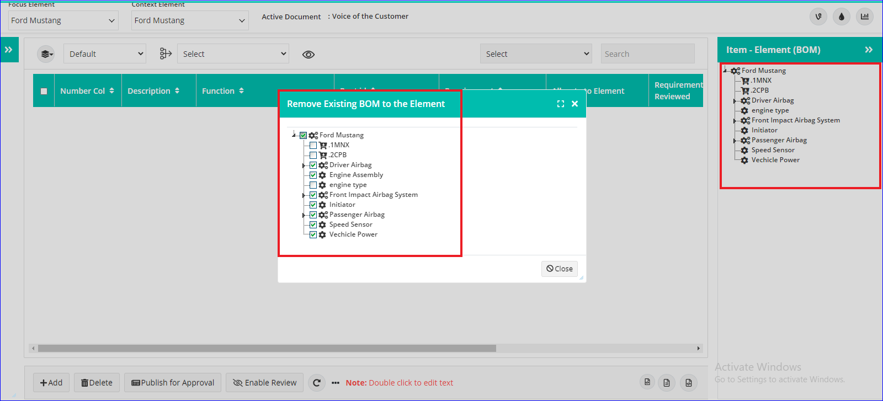Check the .2CPB checkbox in dialog
Image resolution: width=883 pixels, height=401 pixels.
[313, 155]
